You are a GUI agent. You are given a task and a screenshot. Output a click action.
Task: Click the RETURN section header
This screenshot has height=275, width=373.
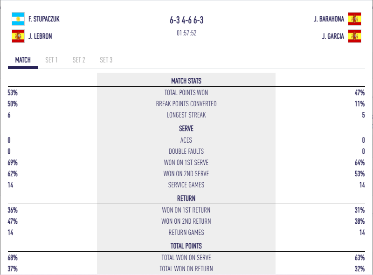(186, 198)
